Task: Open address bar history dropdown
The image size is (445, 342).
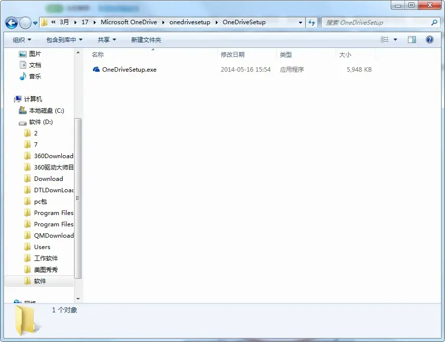Action: click(300, 23)
